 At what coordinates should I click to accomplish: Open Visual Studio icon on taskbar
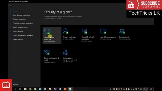pos(55,89)
